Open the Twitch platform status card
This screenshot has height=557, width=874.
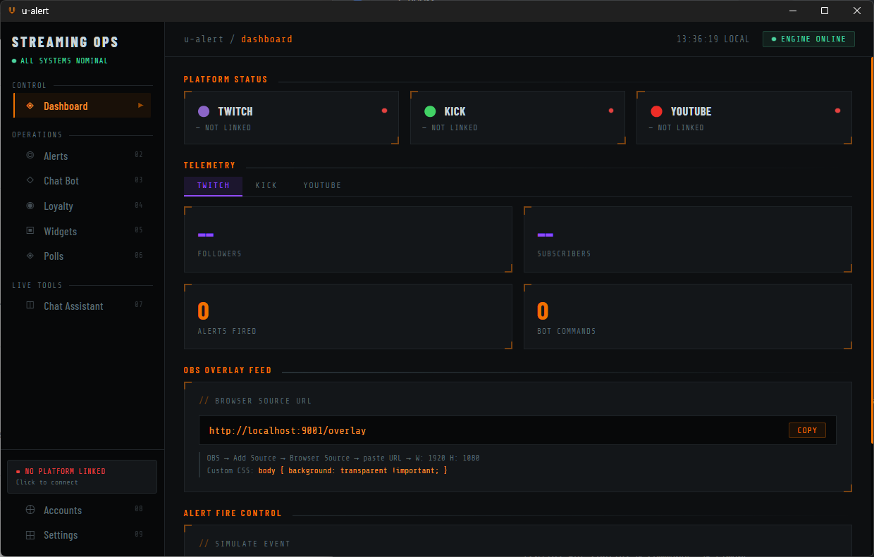click(x=291, y=118)
